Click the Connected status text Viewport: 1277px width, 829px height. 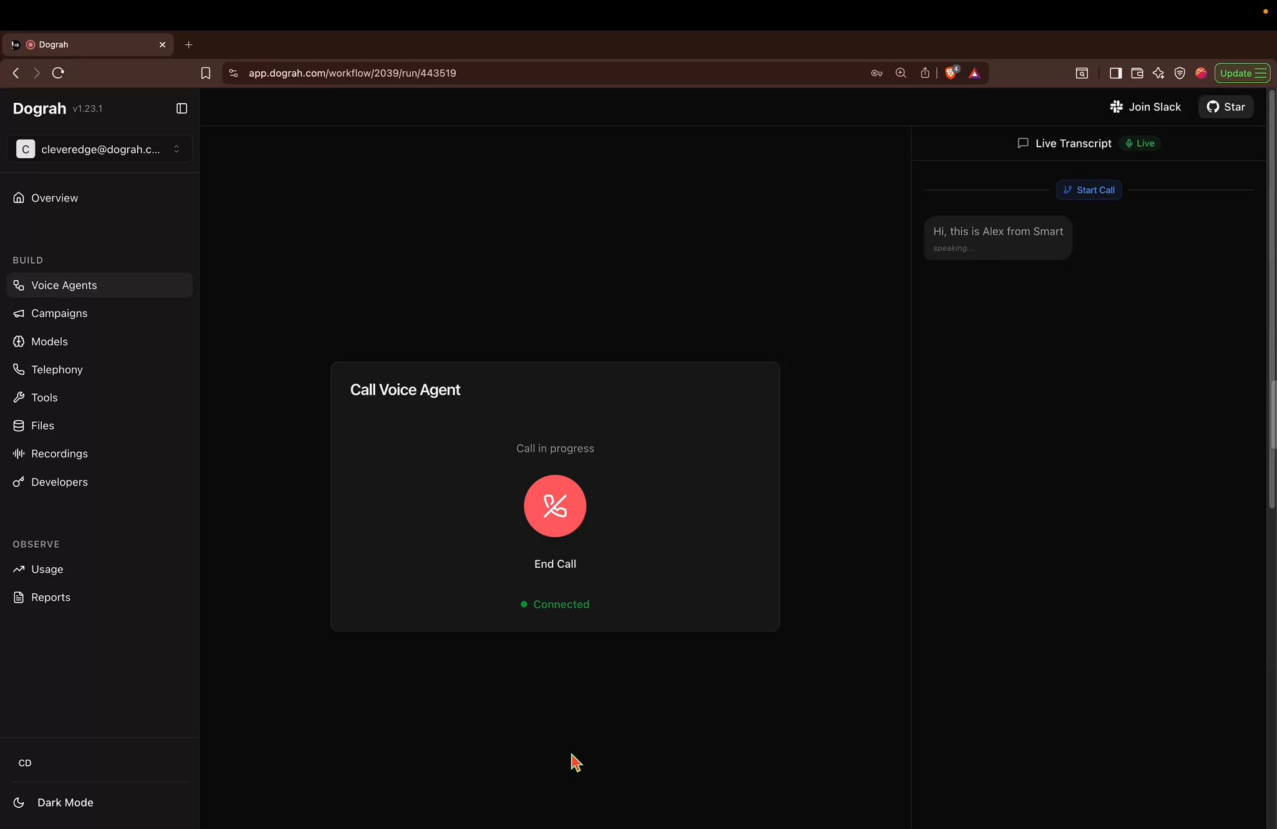point(561,604)
